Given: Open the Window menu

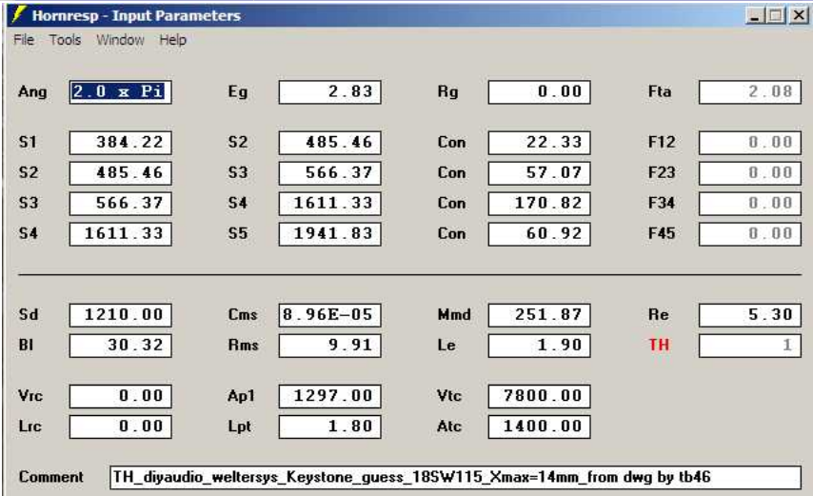Looking at the screenshot, I should click(120, 40).
